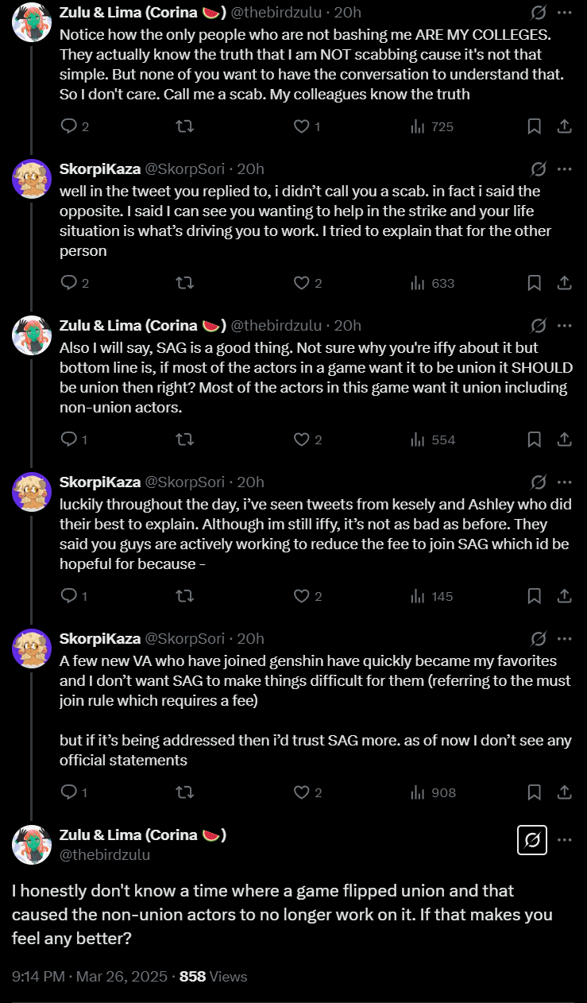Image resolution: width=587 pixels, height=1003 pixels.
Task: Reply to the 'ARE MY COLLEGES' tweet
Action: click(69, 126)
